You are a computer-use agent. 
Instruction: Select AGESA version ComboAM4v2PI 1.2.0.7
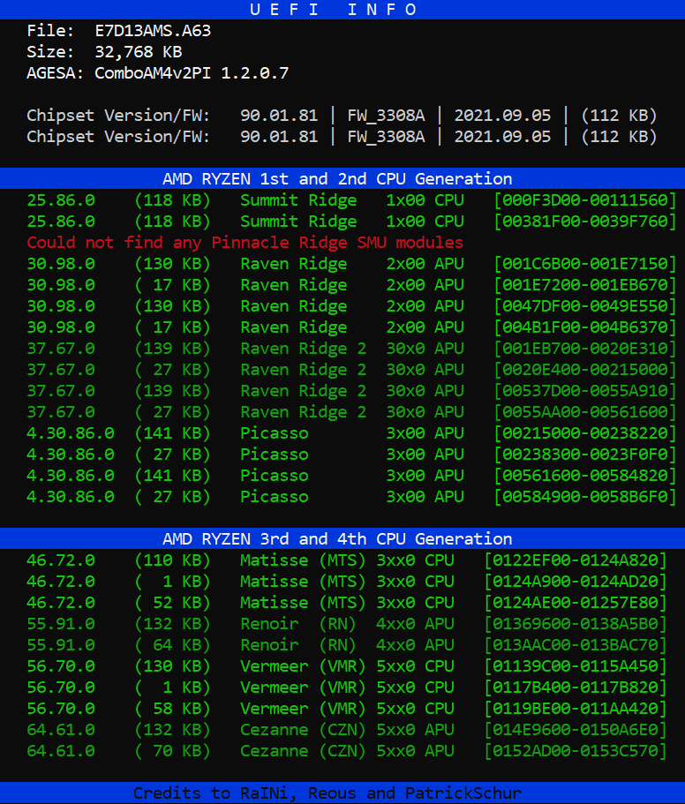pyautogui.click(x=192, y=73)
